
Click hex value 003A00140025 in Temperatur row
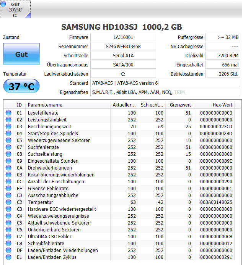click(x=216, y=202)
